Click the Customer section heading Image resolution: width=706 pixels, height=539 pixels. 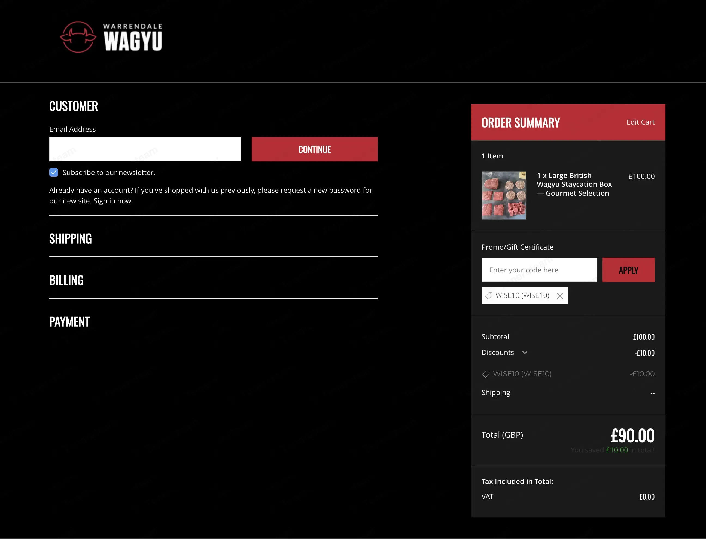(74, 106)
